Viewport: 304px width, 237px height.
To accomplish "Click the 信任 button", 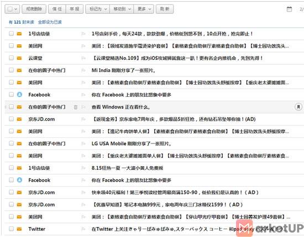I will (57, 9).
